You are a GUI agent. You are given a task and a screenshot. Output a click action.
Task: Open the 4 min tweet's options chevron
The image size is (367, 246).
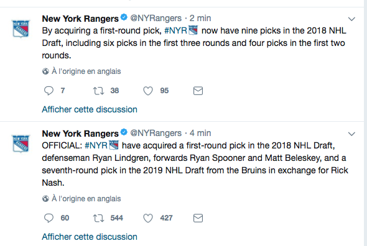[x=351, y=134]
